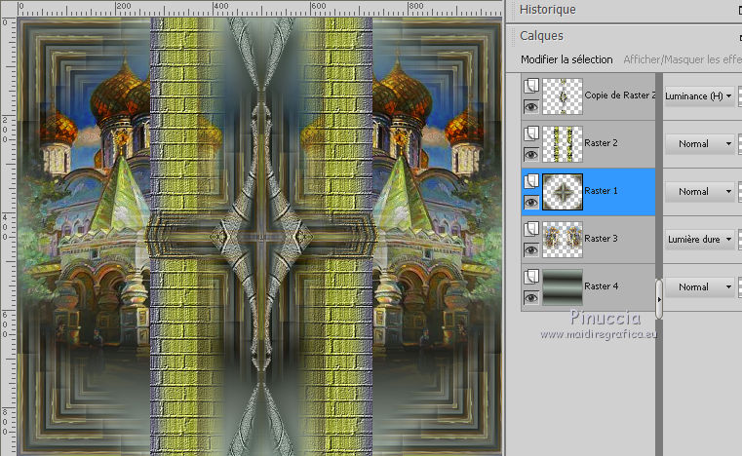Click layer type icon of Copie de Raster 2
The height and width of the screenshot is (456, 742).
click(531, 86)
